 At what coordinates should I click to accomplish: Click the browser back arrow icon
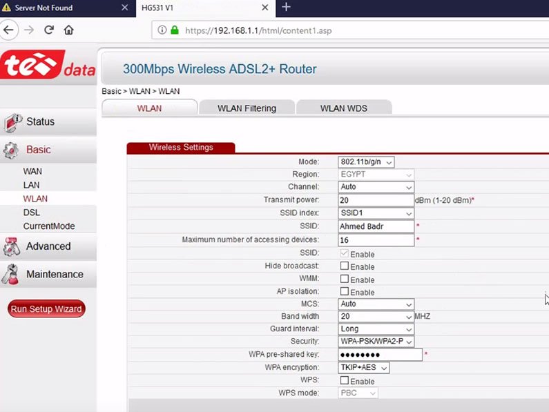[x=8, y=30]
